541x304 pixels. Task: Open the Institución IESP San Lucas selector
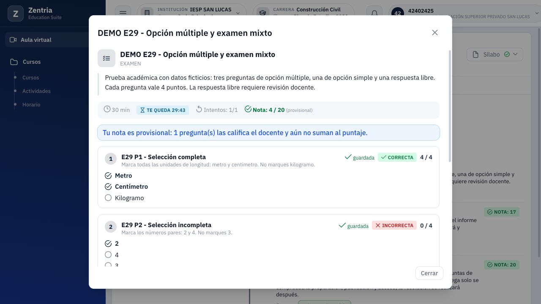pyautogui.click(x=192, y=13)
